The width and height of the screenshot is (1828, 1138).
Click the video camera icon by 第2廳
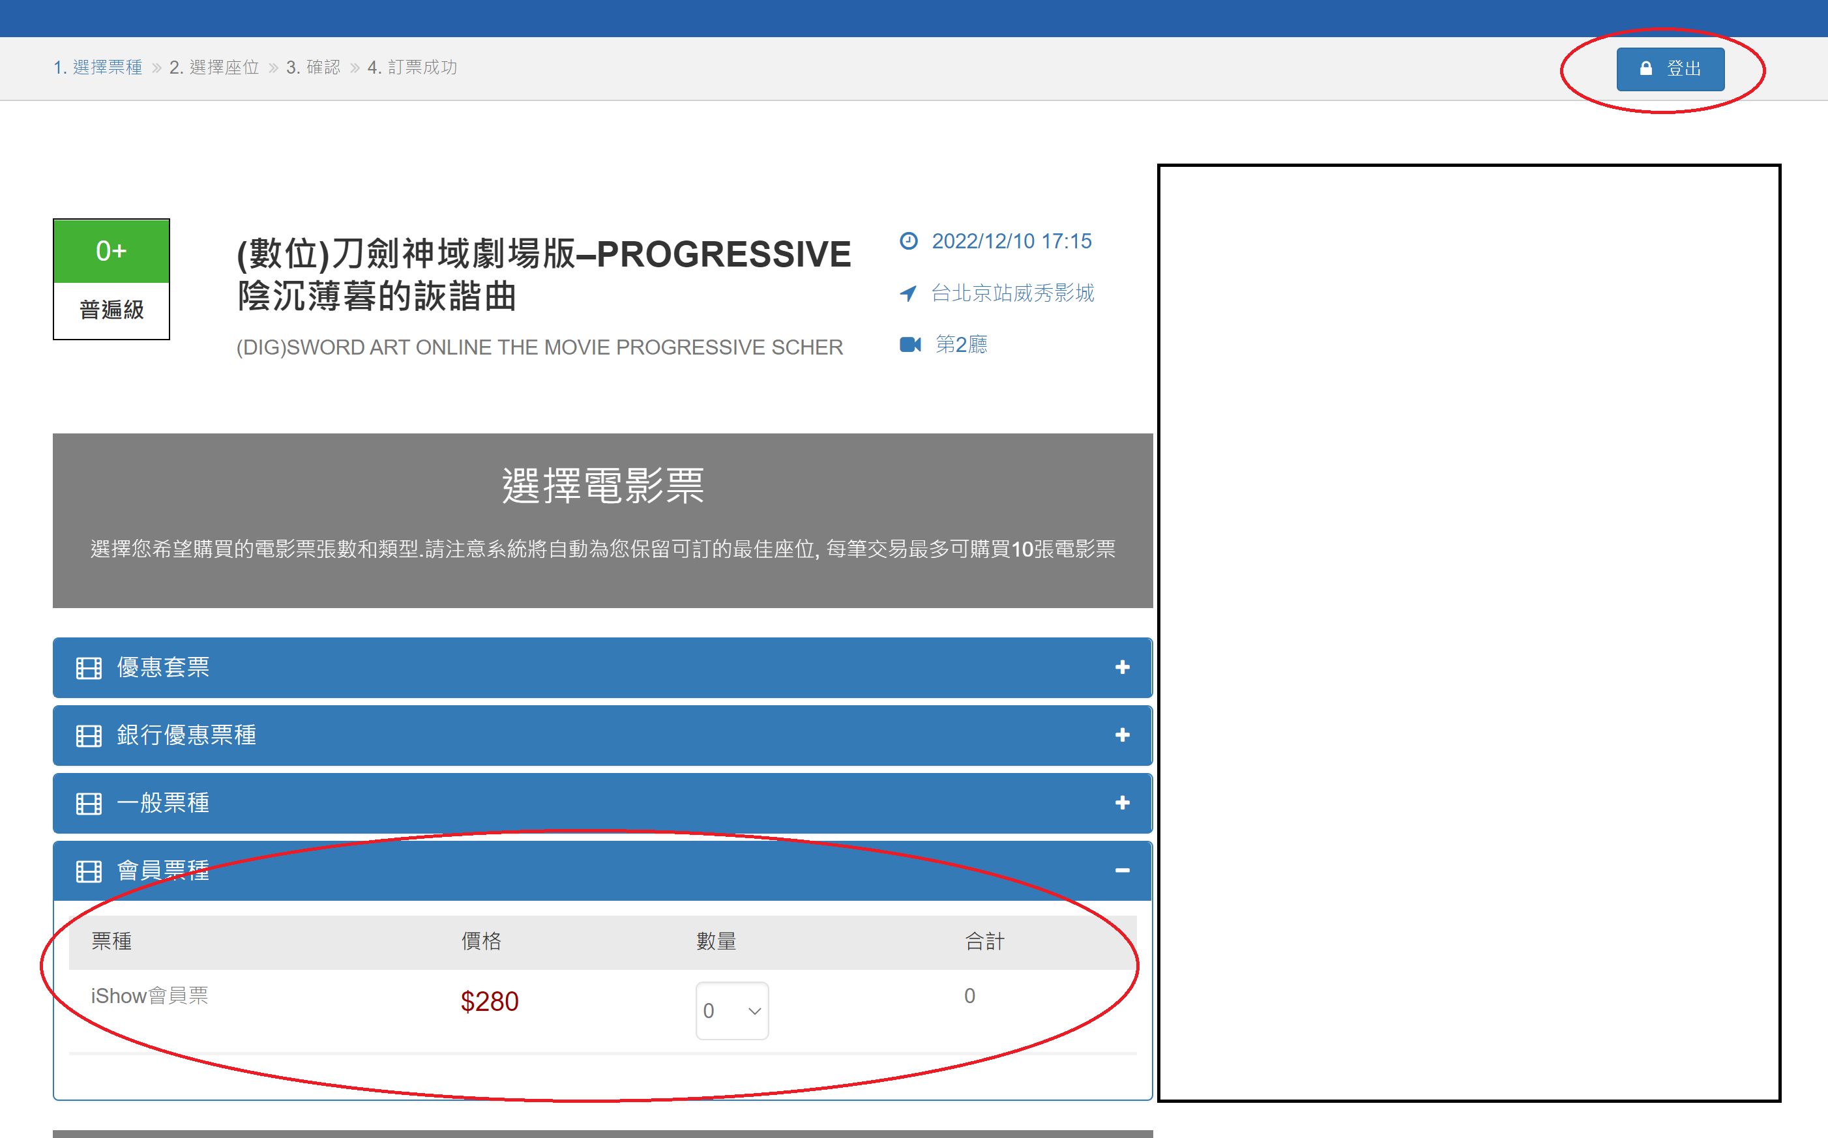[x=910, y=345]
